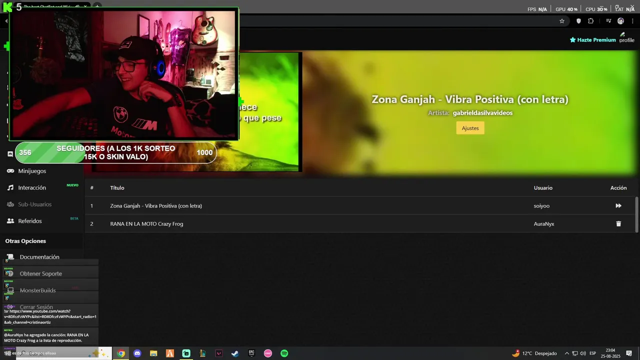
Task: Click the now-playing song title heading
Action: tap(470, 99)
